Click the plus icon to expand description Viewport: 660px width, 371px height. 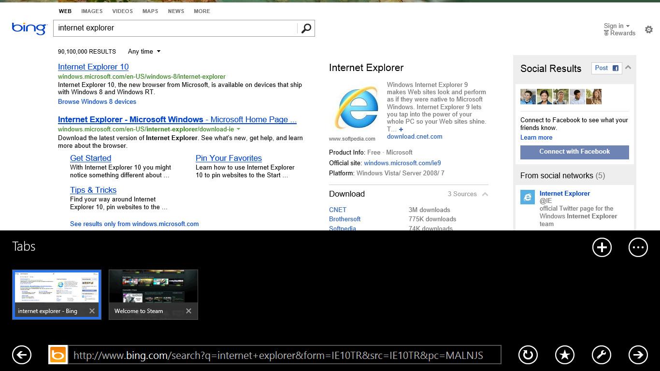(x=401, y=129)
